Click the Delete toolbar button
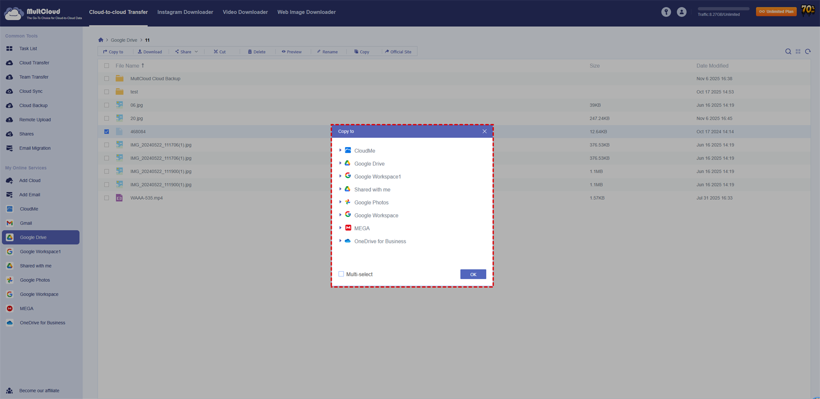This screenshot has width=820, height=399. (257, 52)
